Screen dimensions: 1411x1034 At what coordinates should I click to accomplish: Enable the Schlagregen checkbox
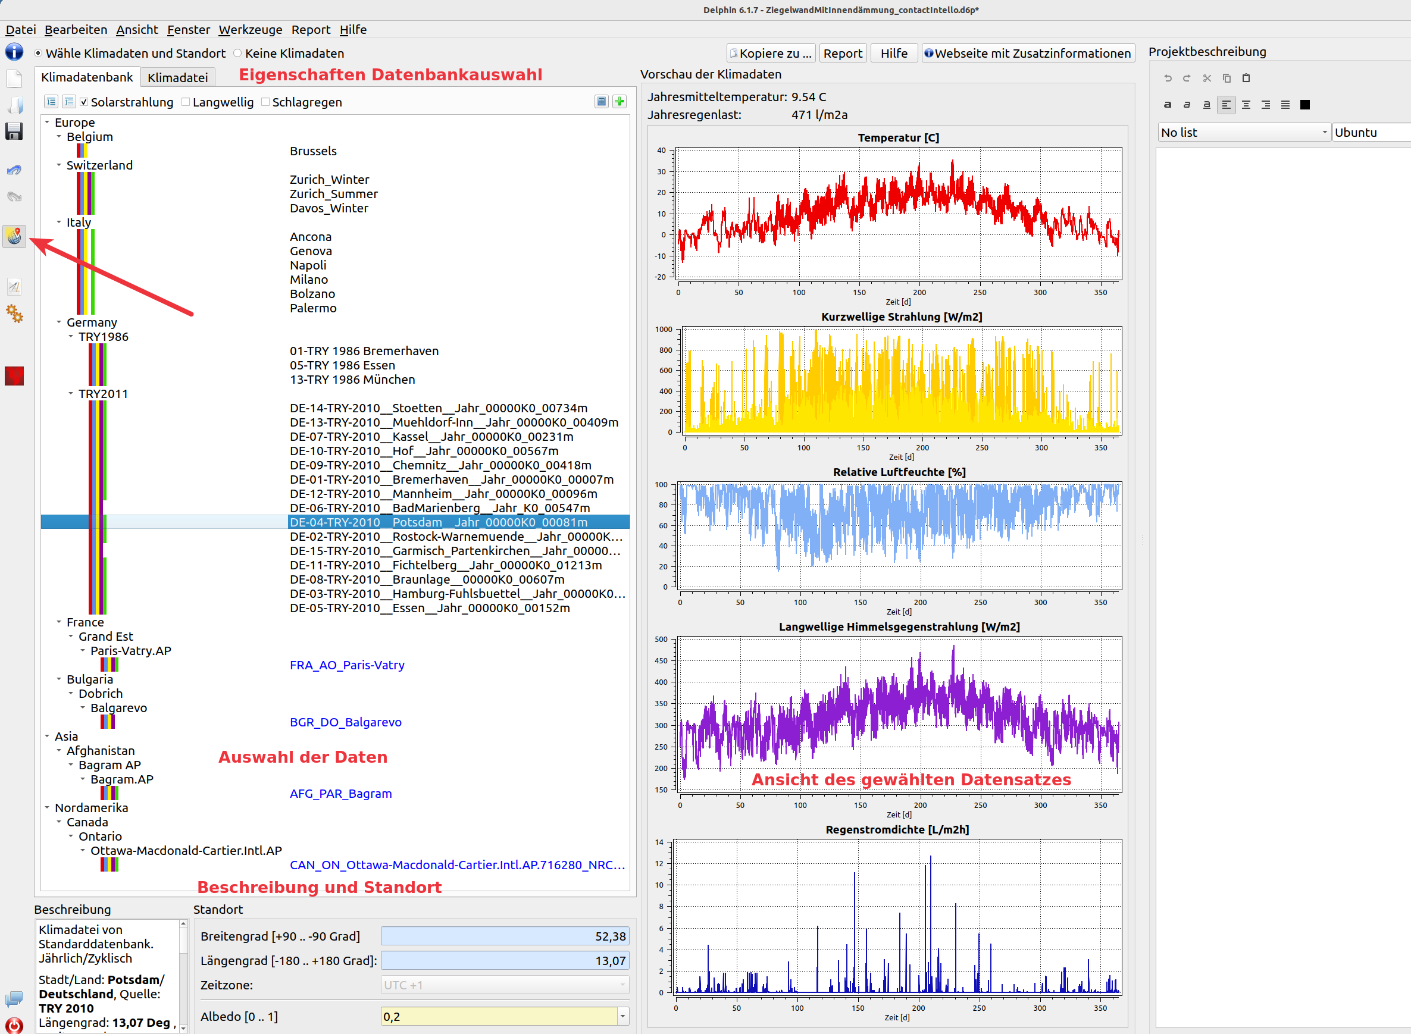tap(265, 102)
